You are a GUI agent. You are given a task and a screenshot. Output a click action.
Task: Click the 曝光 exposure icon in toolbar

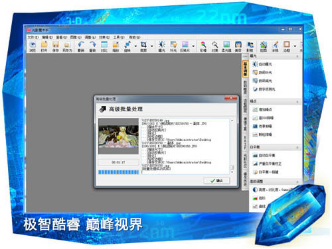coord(161,46)
